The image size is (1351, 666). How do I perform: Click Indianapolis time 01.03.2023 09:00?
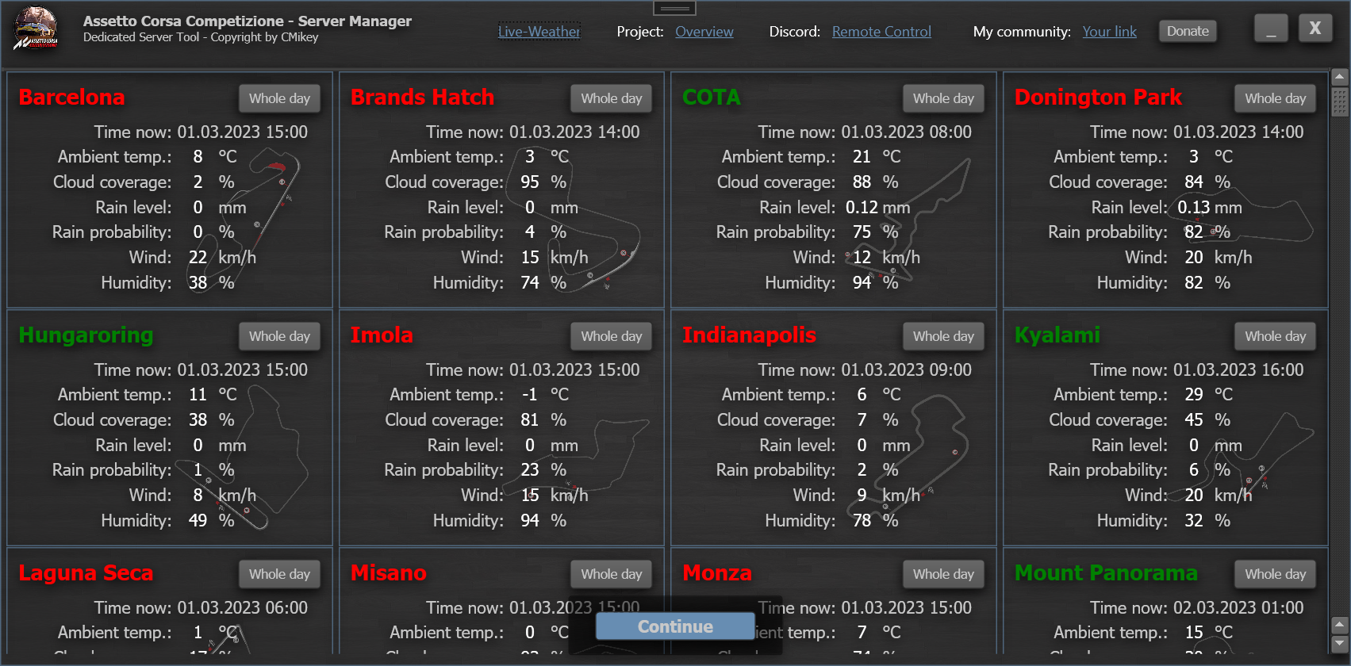tap(906, 369)
